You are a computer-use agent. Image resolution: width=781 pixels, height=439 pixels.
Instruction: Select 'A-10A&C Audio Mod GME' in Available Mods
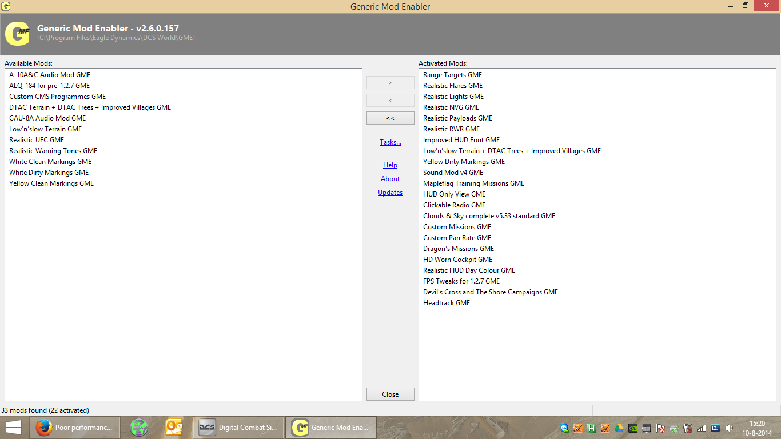click(x=50, y=75)
